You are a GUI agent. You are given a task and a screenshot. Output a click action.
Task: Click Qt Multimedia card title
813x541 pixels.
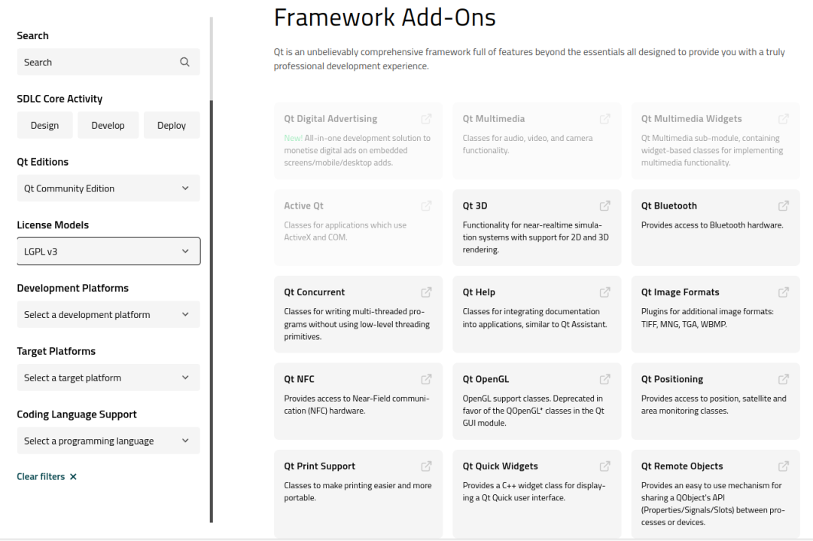(494, 119)
